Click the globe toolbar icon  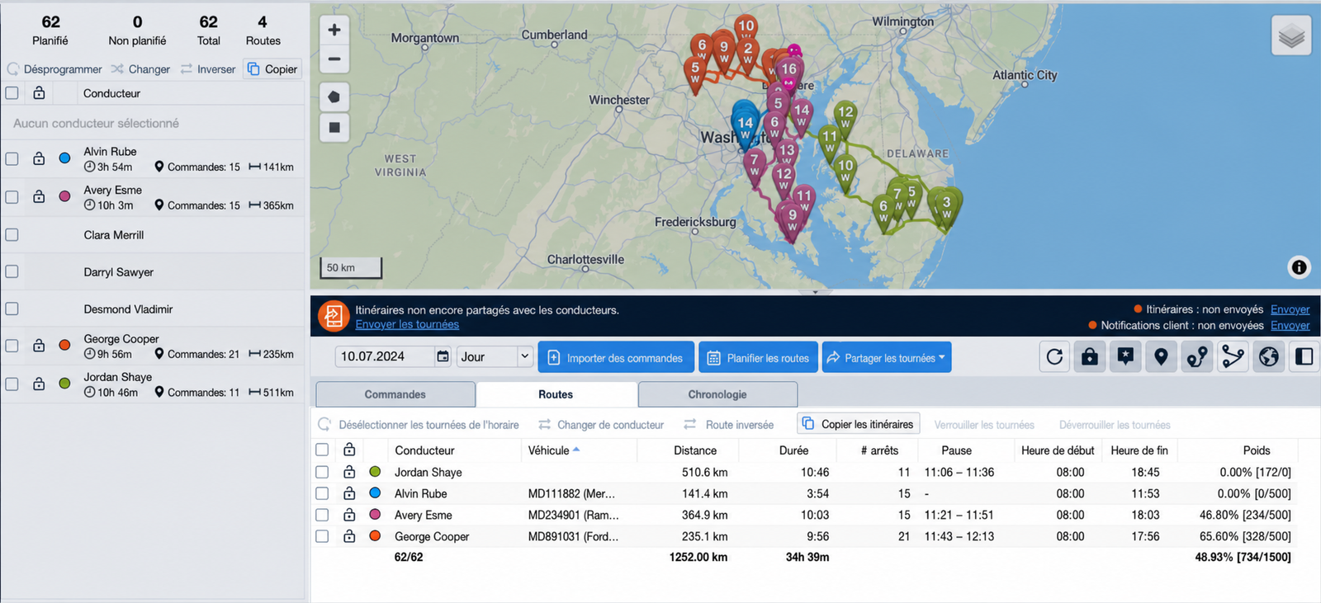tap(1269, 357)
